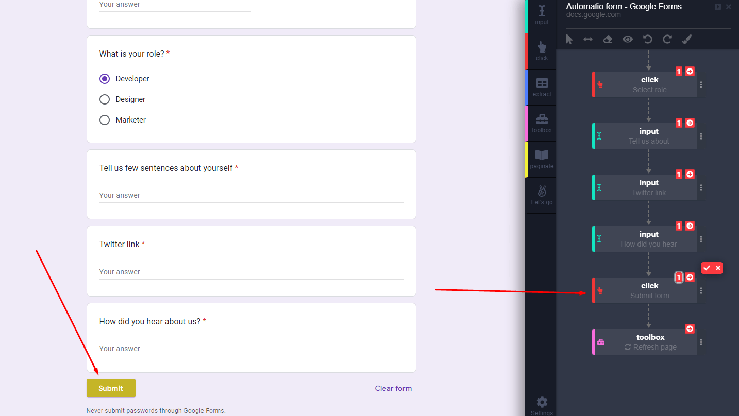Screen dimensions: 739x416
Task: Open the options menu on the Submit form step
Action: [701, 290]
